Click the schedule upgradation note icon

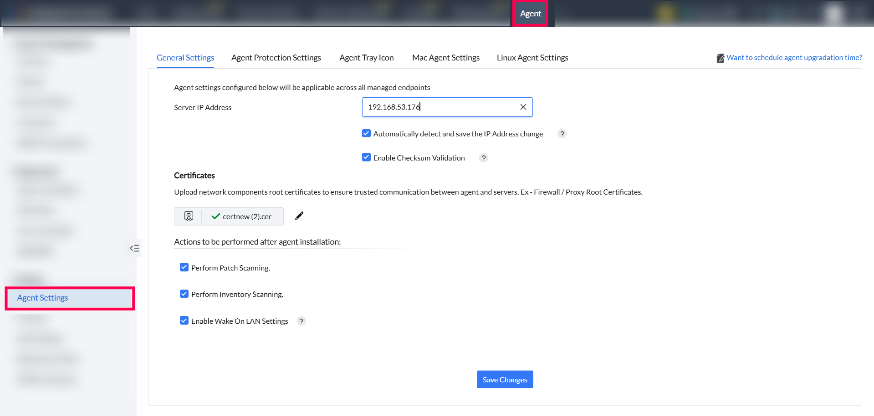720,58
